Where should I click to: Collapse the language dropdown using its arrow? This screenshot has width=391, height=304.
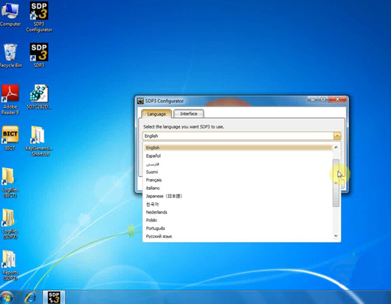(x=337, y=136)
